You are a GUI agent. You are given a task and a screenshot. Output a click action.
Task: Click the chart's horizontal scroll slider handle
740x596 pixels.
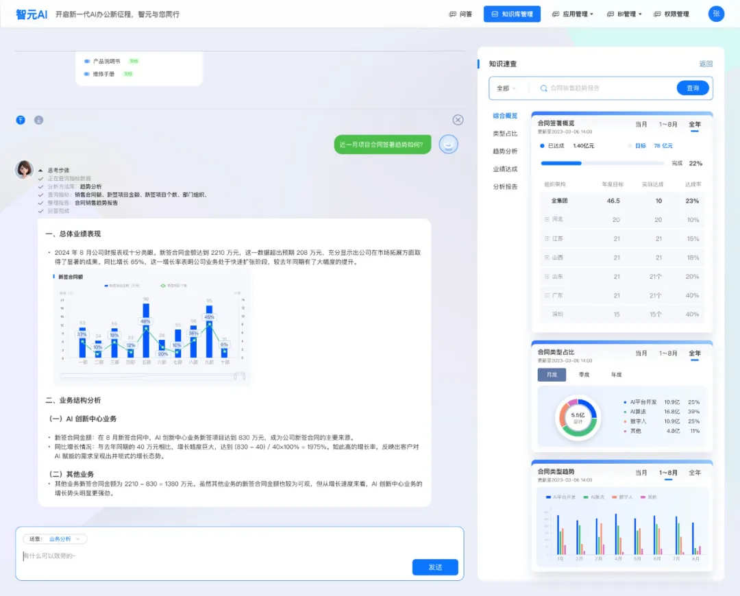pos(240,376)
